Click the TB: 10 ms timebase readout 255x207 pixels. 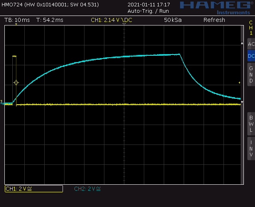pos(17,20)
